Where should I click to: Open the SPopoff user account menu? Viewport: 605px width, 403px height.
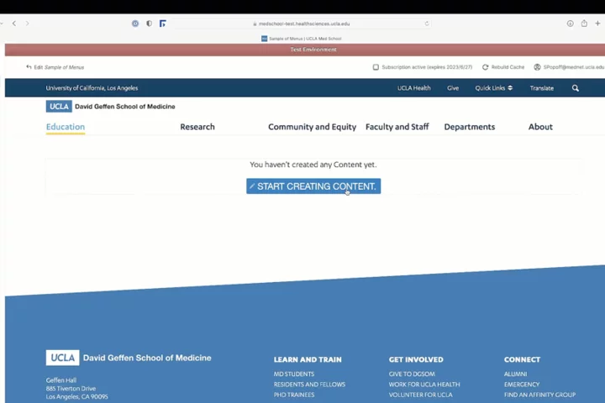pos(569,67)
